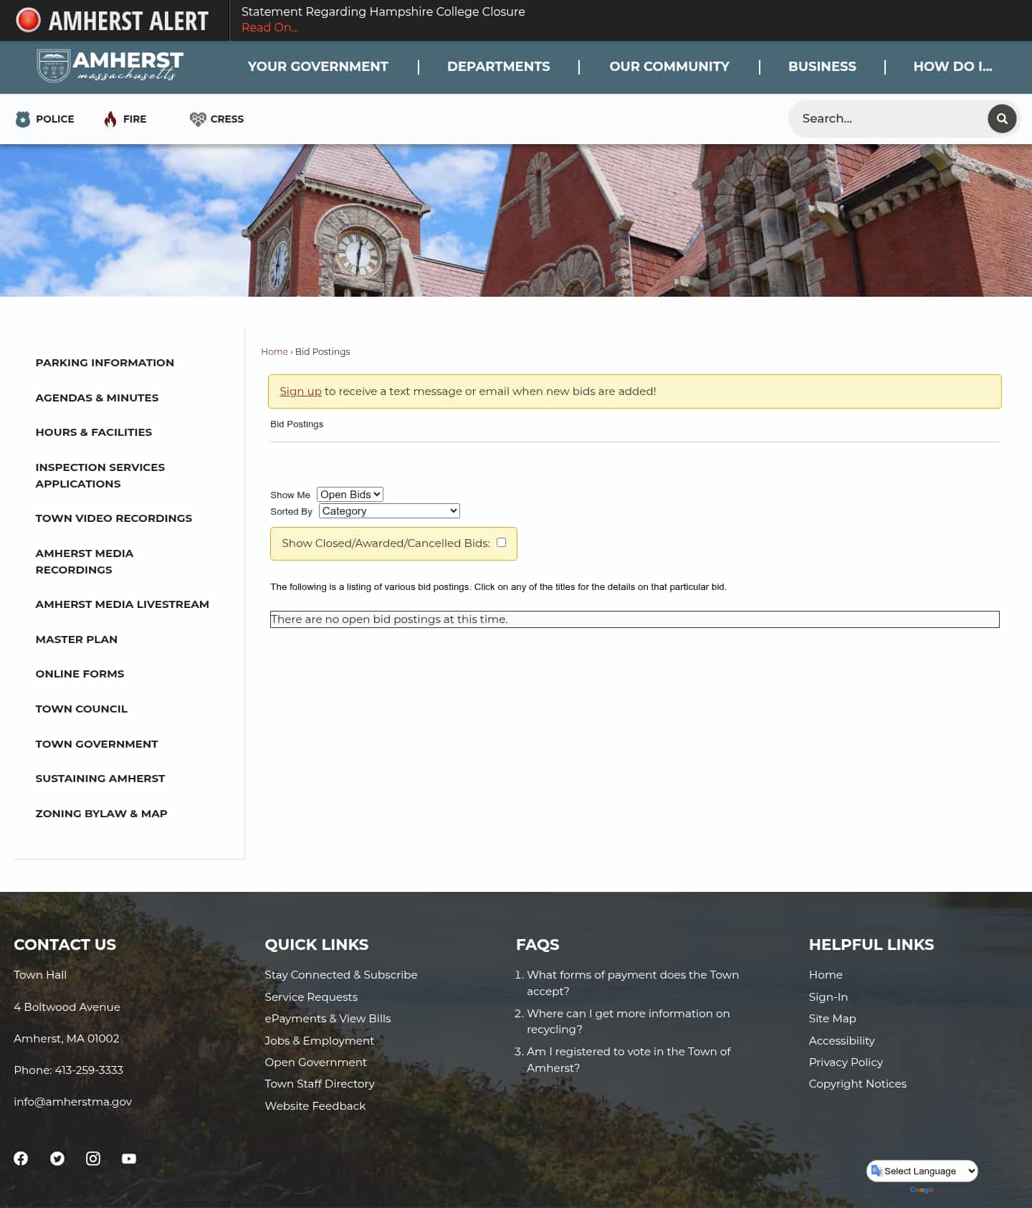Focus the Search input field
The height and width of the screenshot is (1208, 1032).
pyautogui.click(x=889, y=118)
